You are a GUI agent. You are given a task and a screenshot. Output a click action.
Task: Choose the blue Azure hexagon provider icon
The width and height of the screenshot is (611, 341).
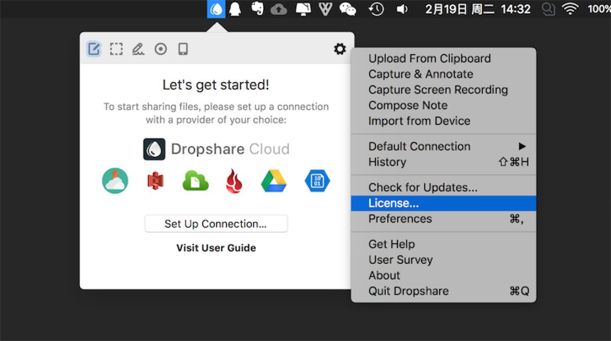317,181
